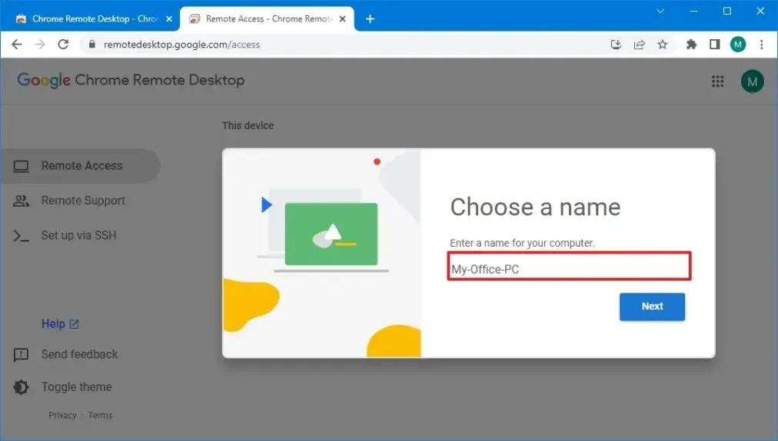Click the Choose a name heading
Screen dimensions: 778x441
point(535,207)
